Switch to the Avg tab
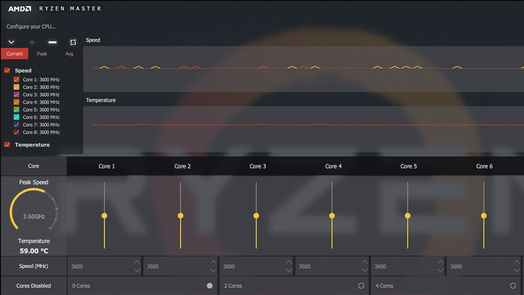The image size is (524, 295). [69, 54]
